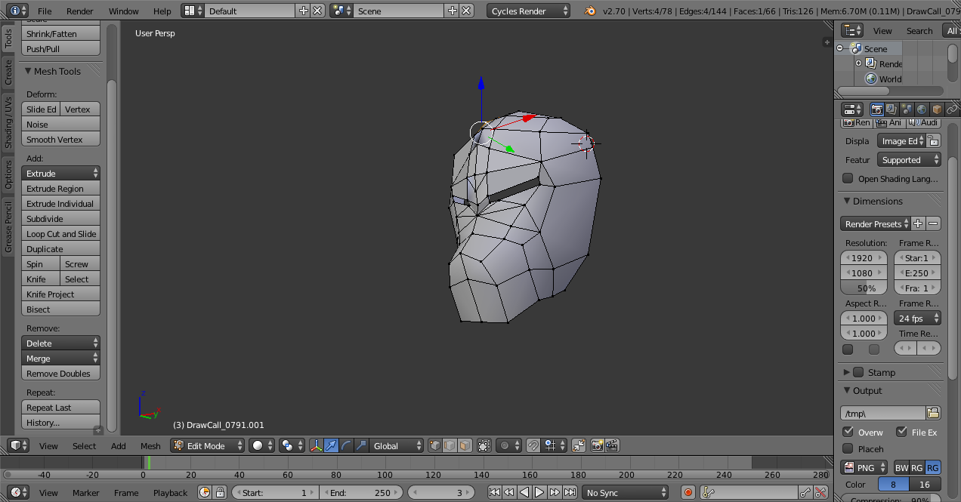Collapse the Scene tree item
Viewport: 961px width, 502px height.
tap(840, 48)
